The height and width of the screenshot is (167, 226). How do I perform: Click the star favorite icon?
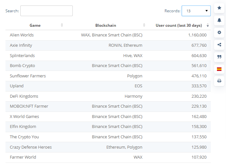click(219, 8)
